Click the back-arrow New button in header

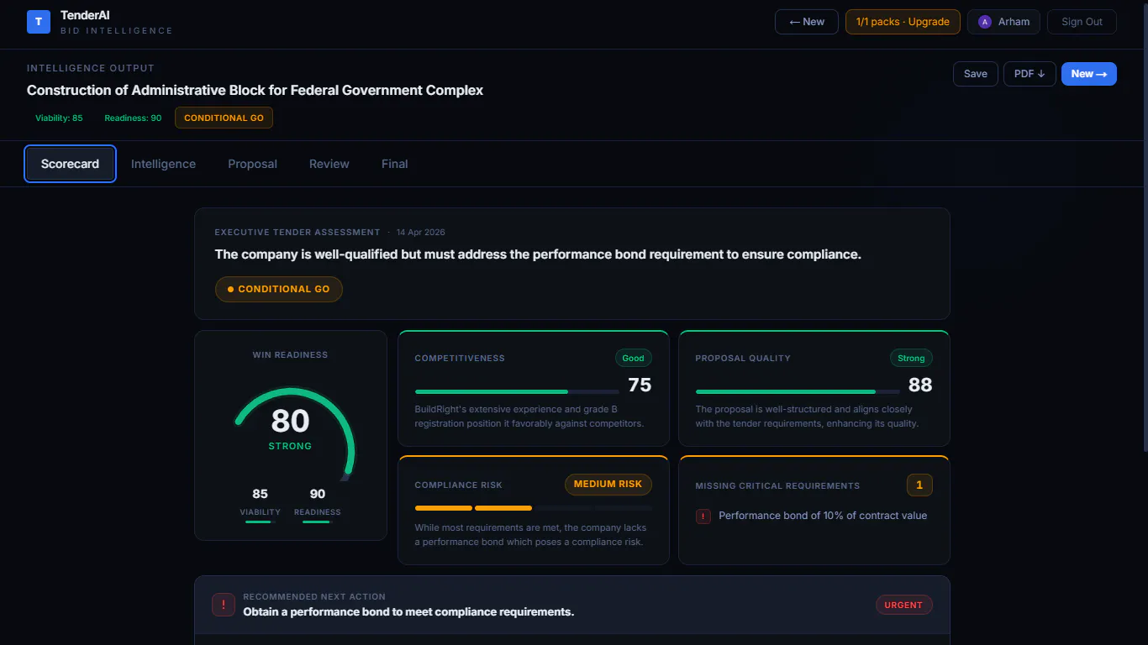[807, 22]
